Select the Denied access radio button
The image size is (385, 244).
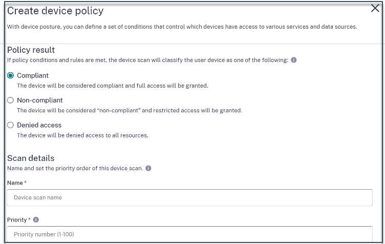click(10, 125)
